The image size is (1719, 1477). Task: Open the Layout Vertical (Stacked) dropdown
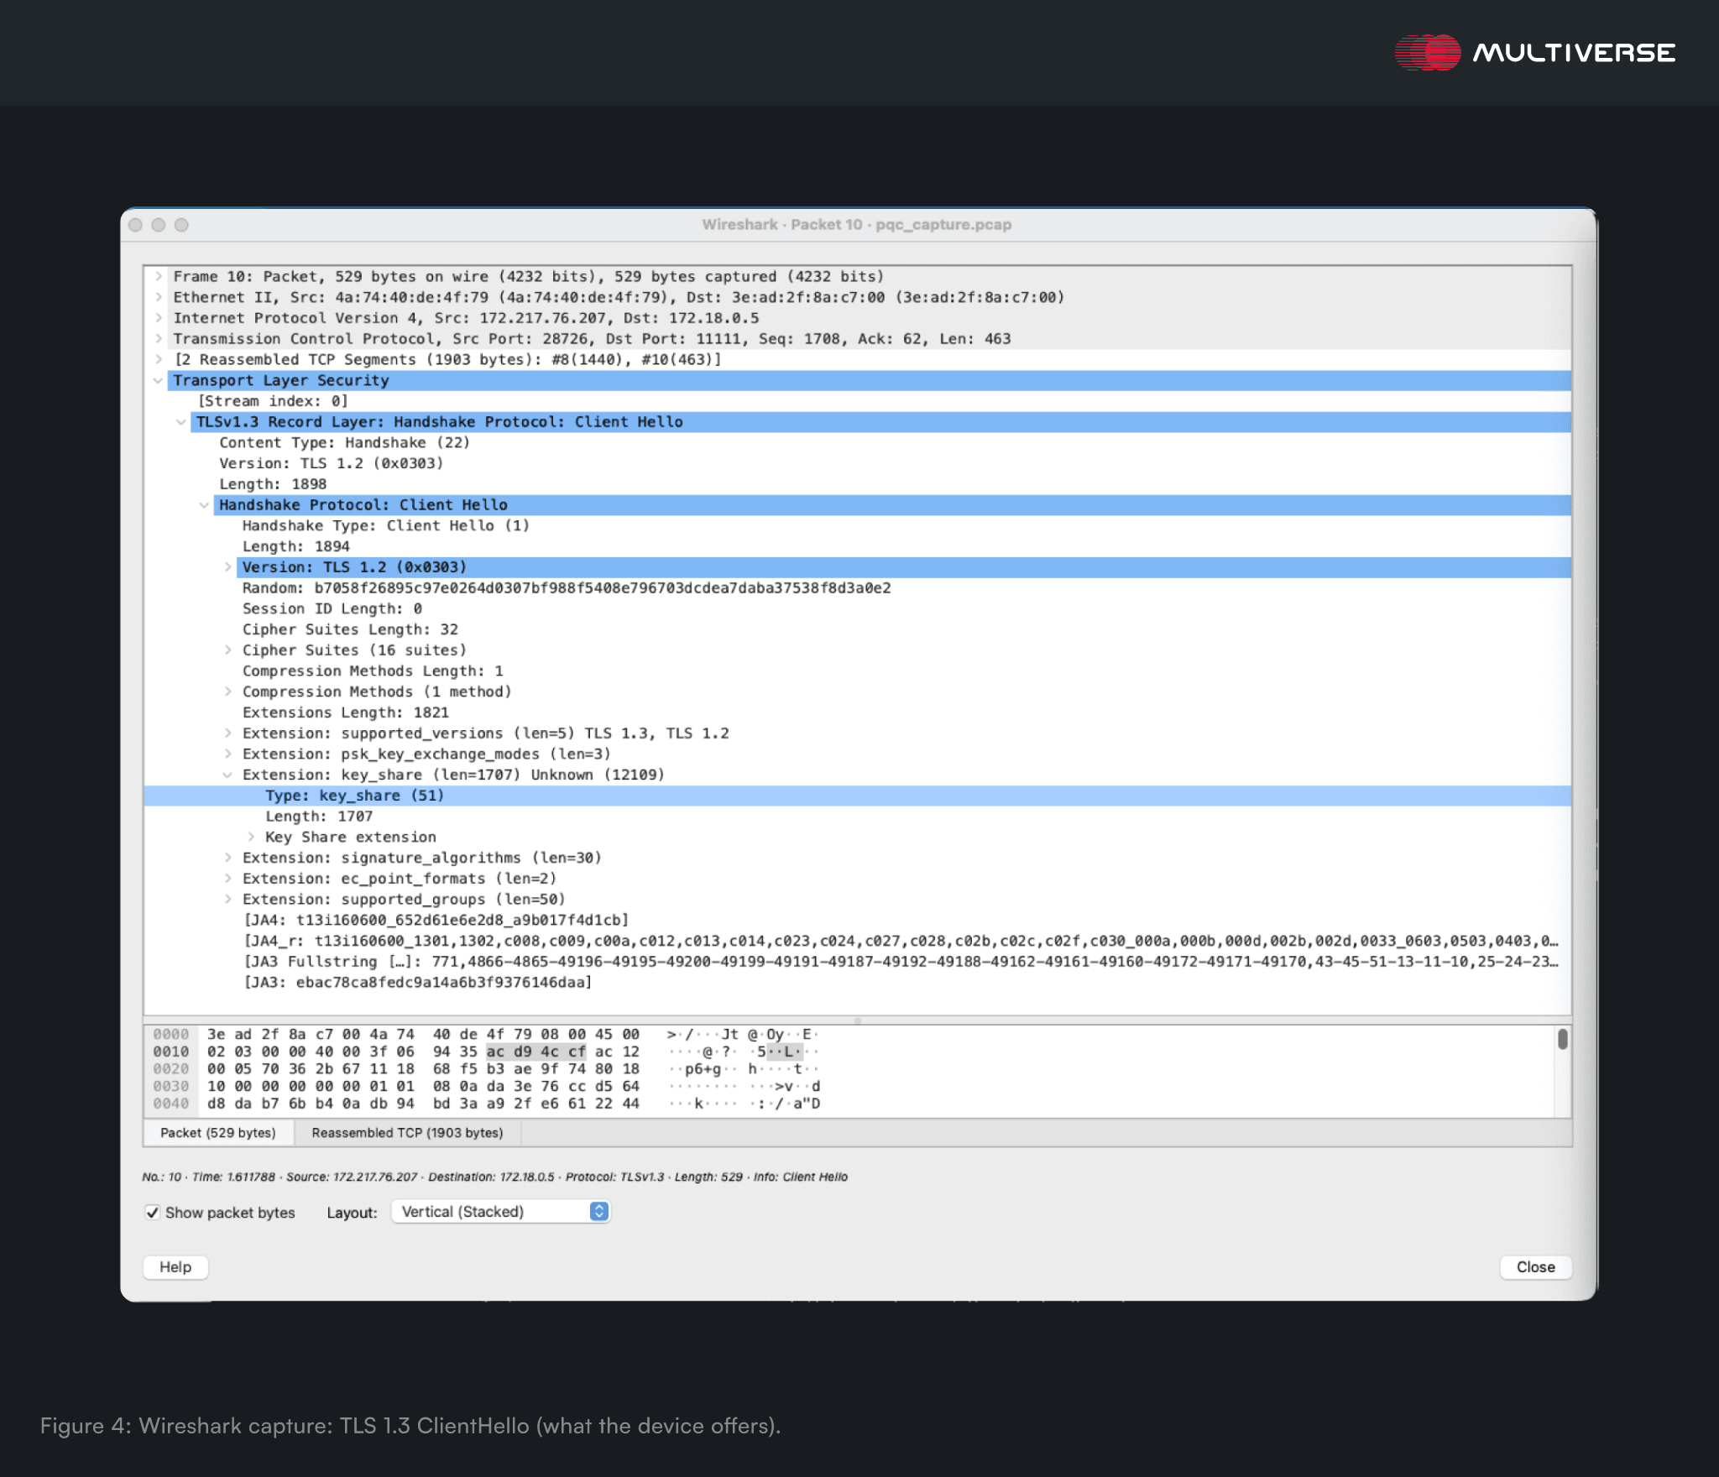coord(500,1212)
